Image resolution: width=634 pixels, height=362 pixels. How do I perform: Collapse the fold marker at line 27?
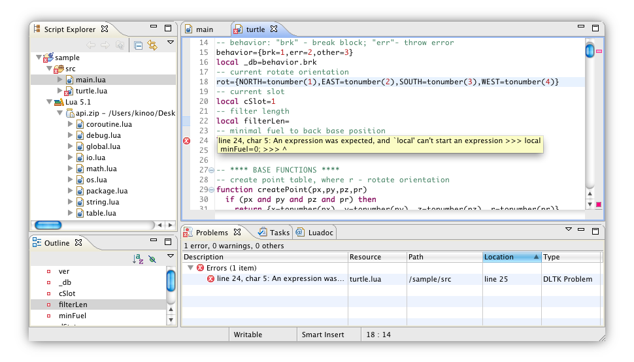tap(212, 170)
